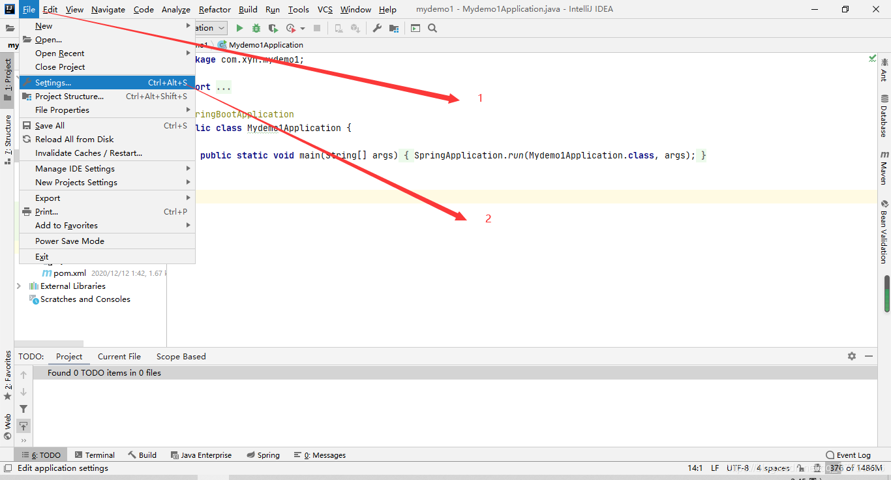The width and height of the screenshot is (891, 480).
Task: Expand External Libraries tree node
Action: point(18,286)
